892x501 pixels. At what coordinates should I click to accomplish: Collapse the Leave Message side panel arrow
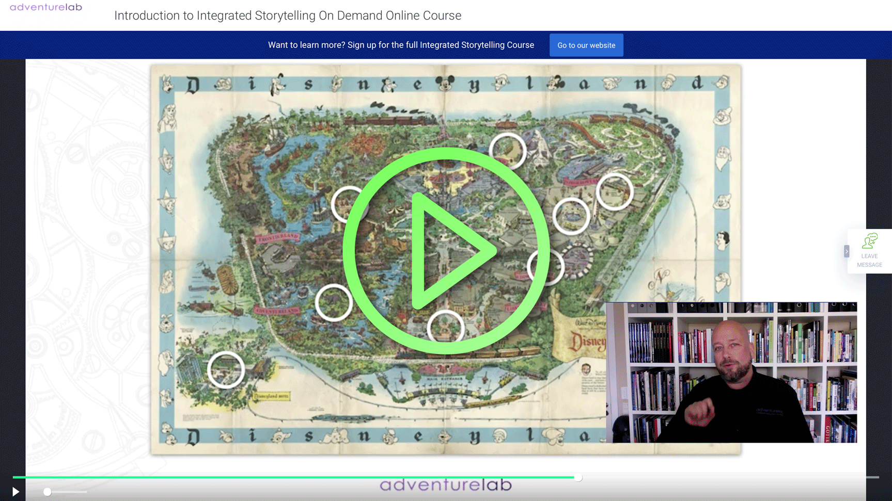point(847,251)
